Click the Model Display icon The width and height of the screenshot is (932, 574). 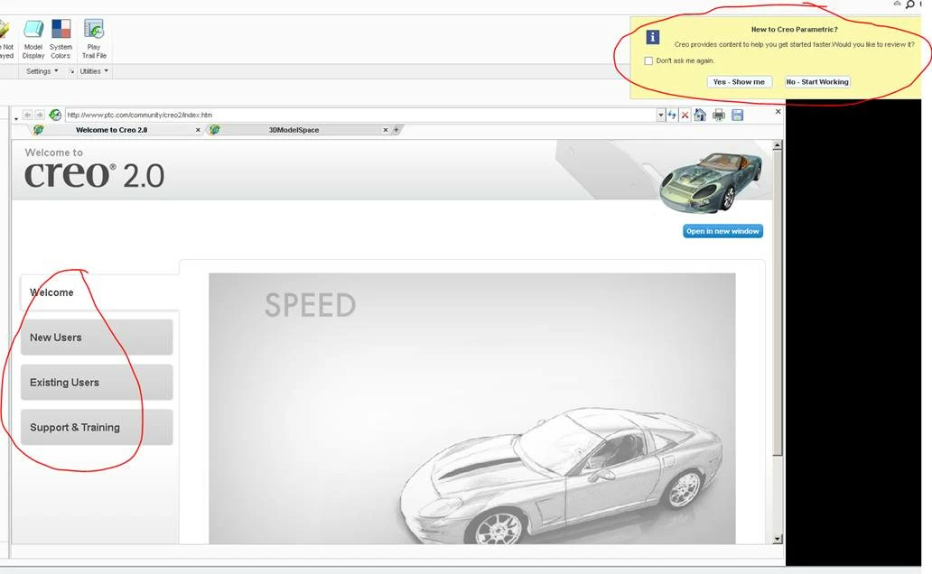pyautogui.click(x=33, y=29)
